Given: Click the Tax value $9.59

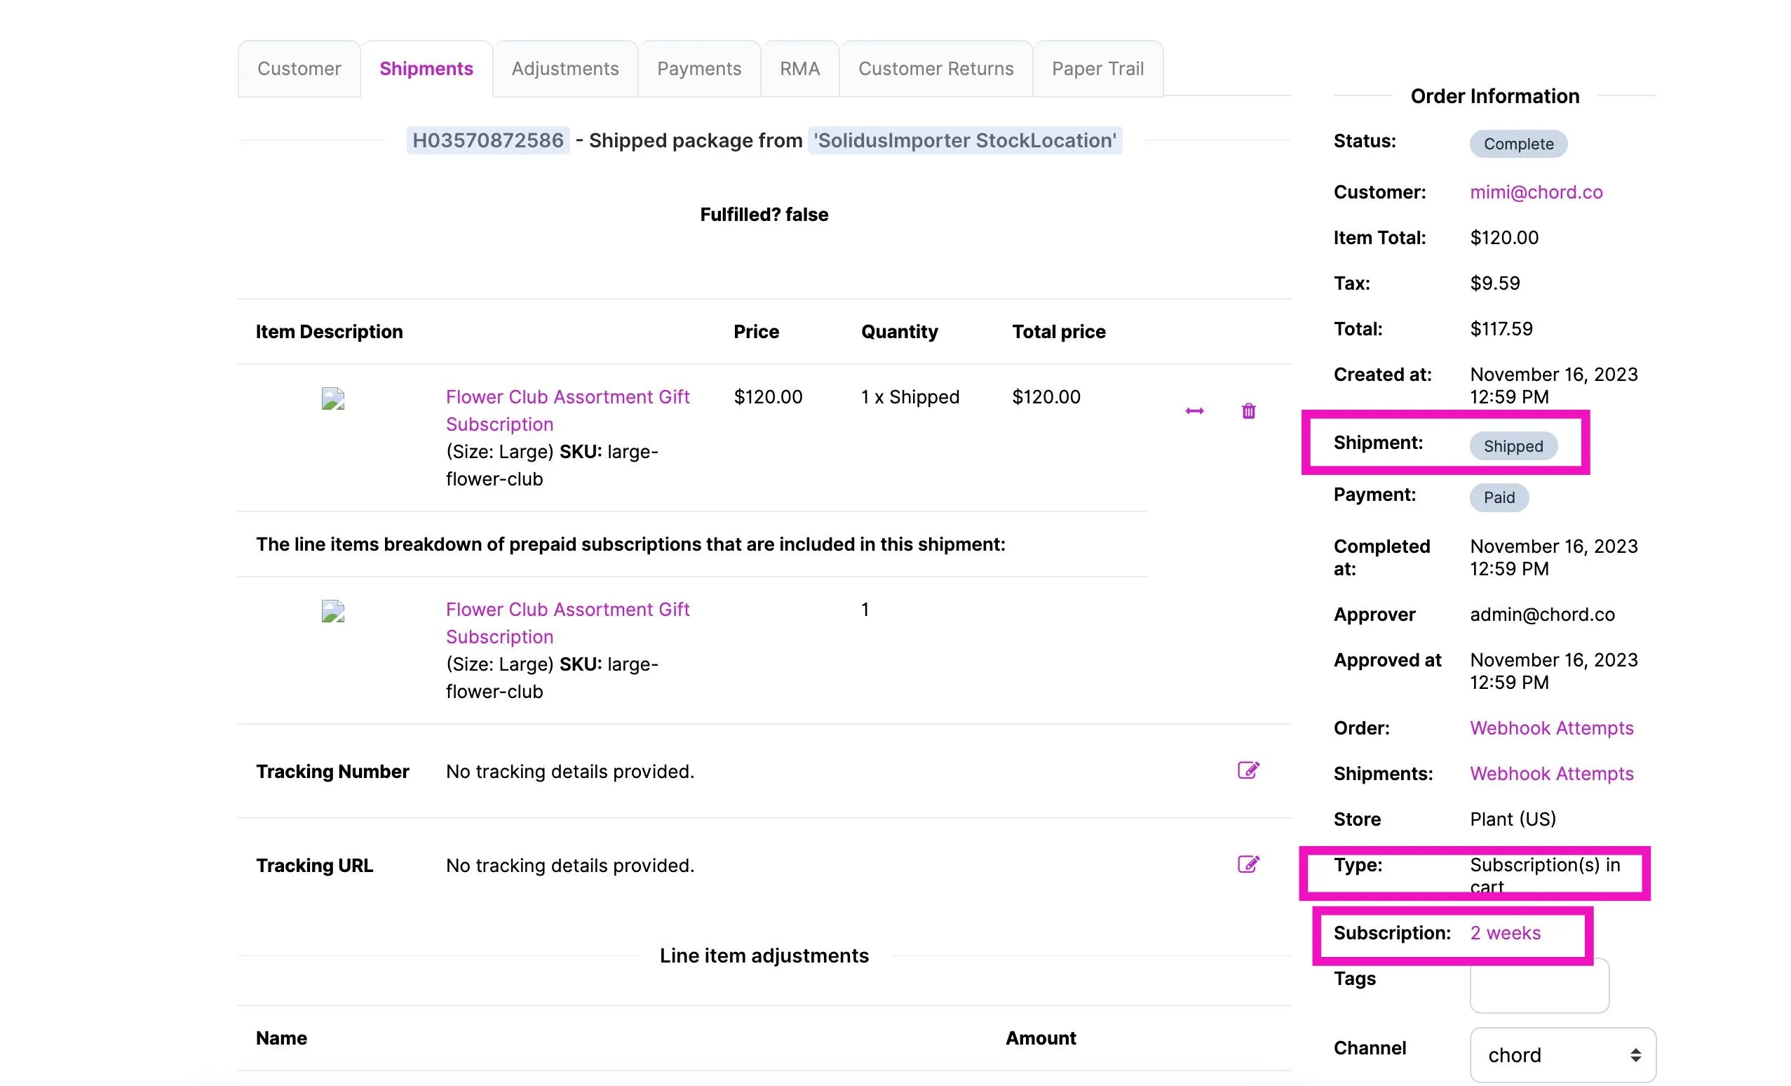Looking at the screenshot, I should (1494, 283).
